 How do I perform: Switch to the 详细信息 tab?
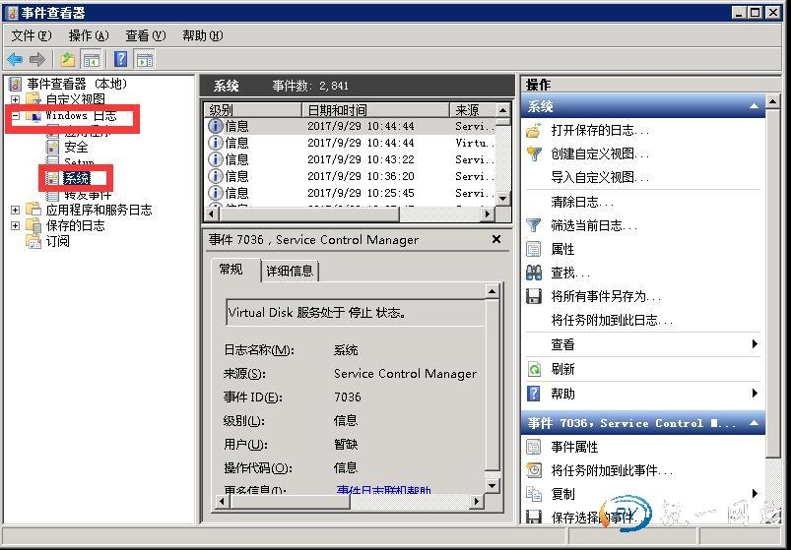289,271
